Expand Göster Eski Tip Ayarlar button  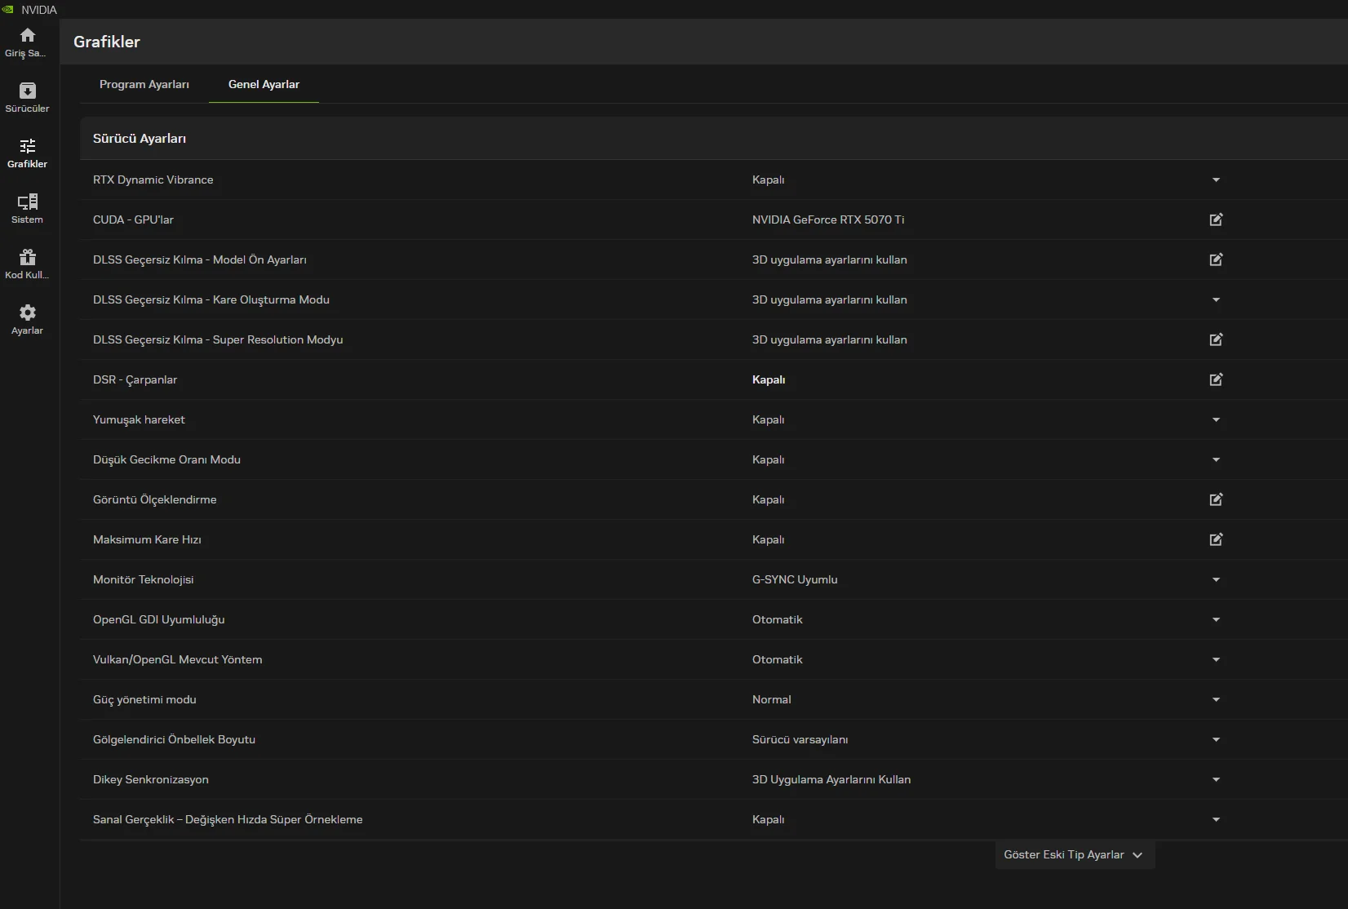[1074, 854]
